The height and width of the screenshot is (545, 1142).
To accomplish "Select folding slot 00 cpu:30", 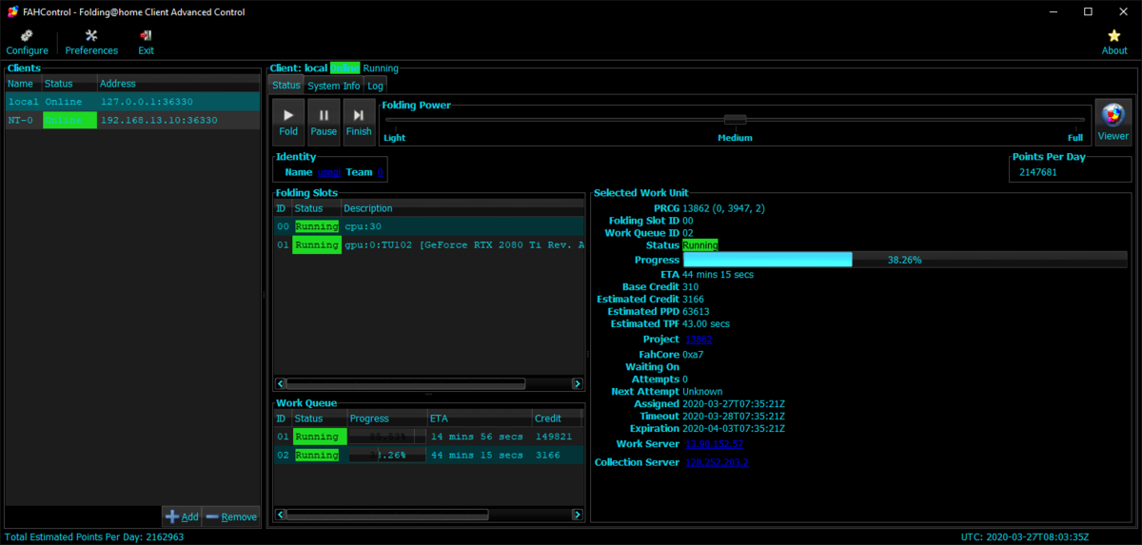I will (429, 226).
